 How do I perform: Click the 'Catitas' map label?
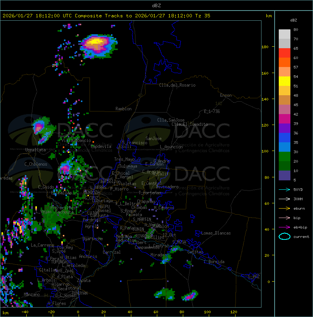coord(195,252)
